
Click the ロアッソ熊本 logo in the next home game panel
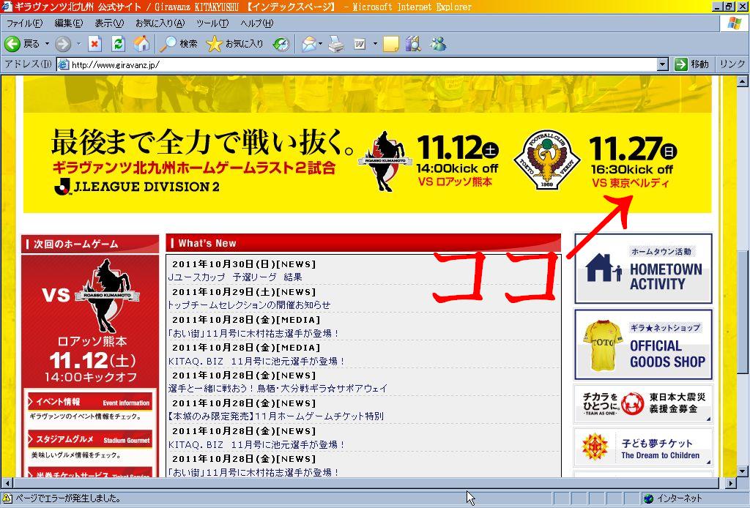pyautogui.click(x=106, y=296)
